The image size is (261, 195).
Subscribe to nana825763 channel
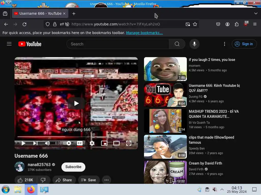[x=73, y=167]
